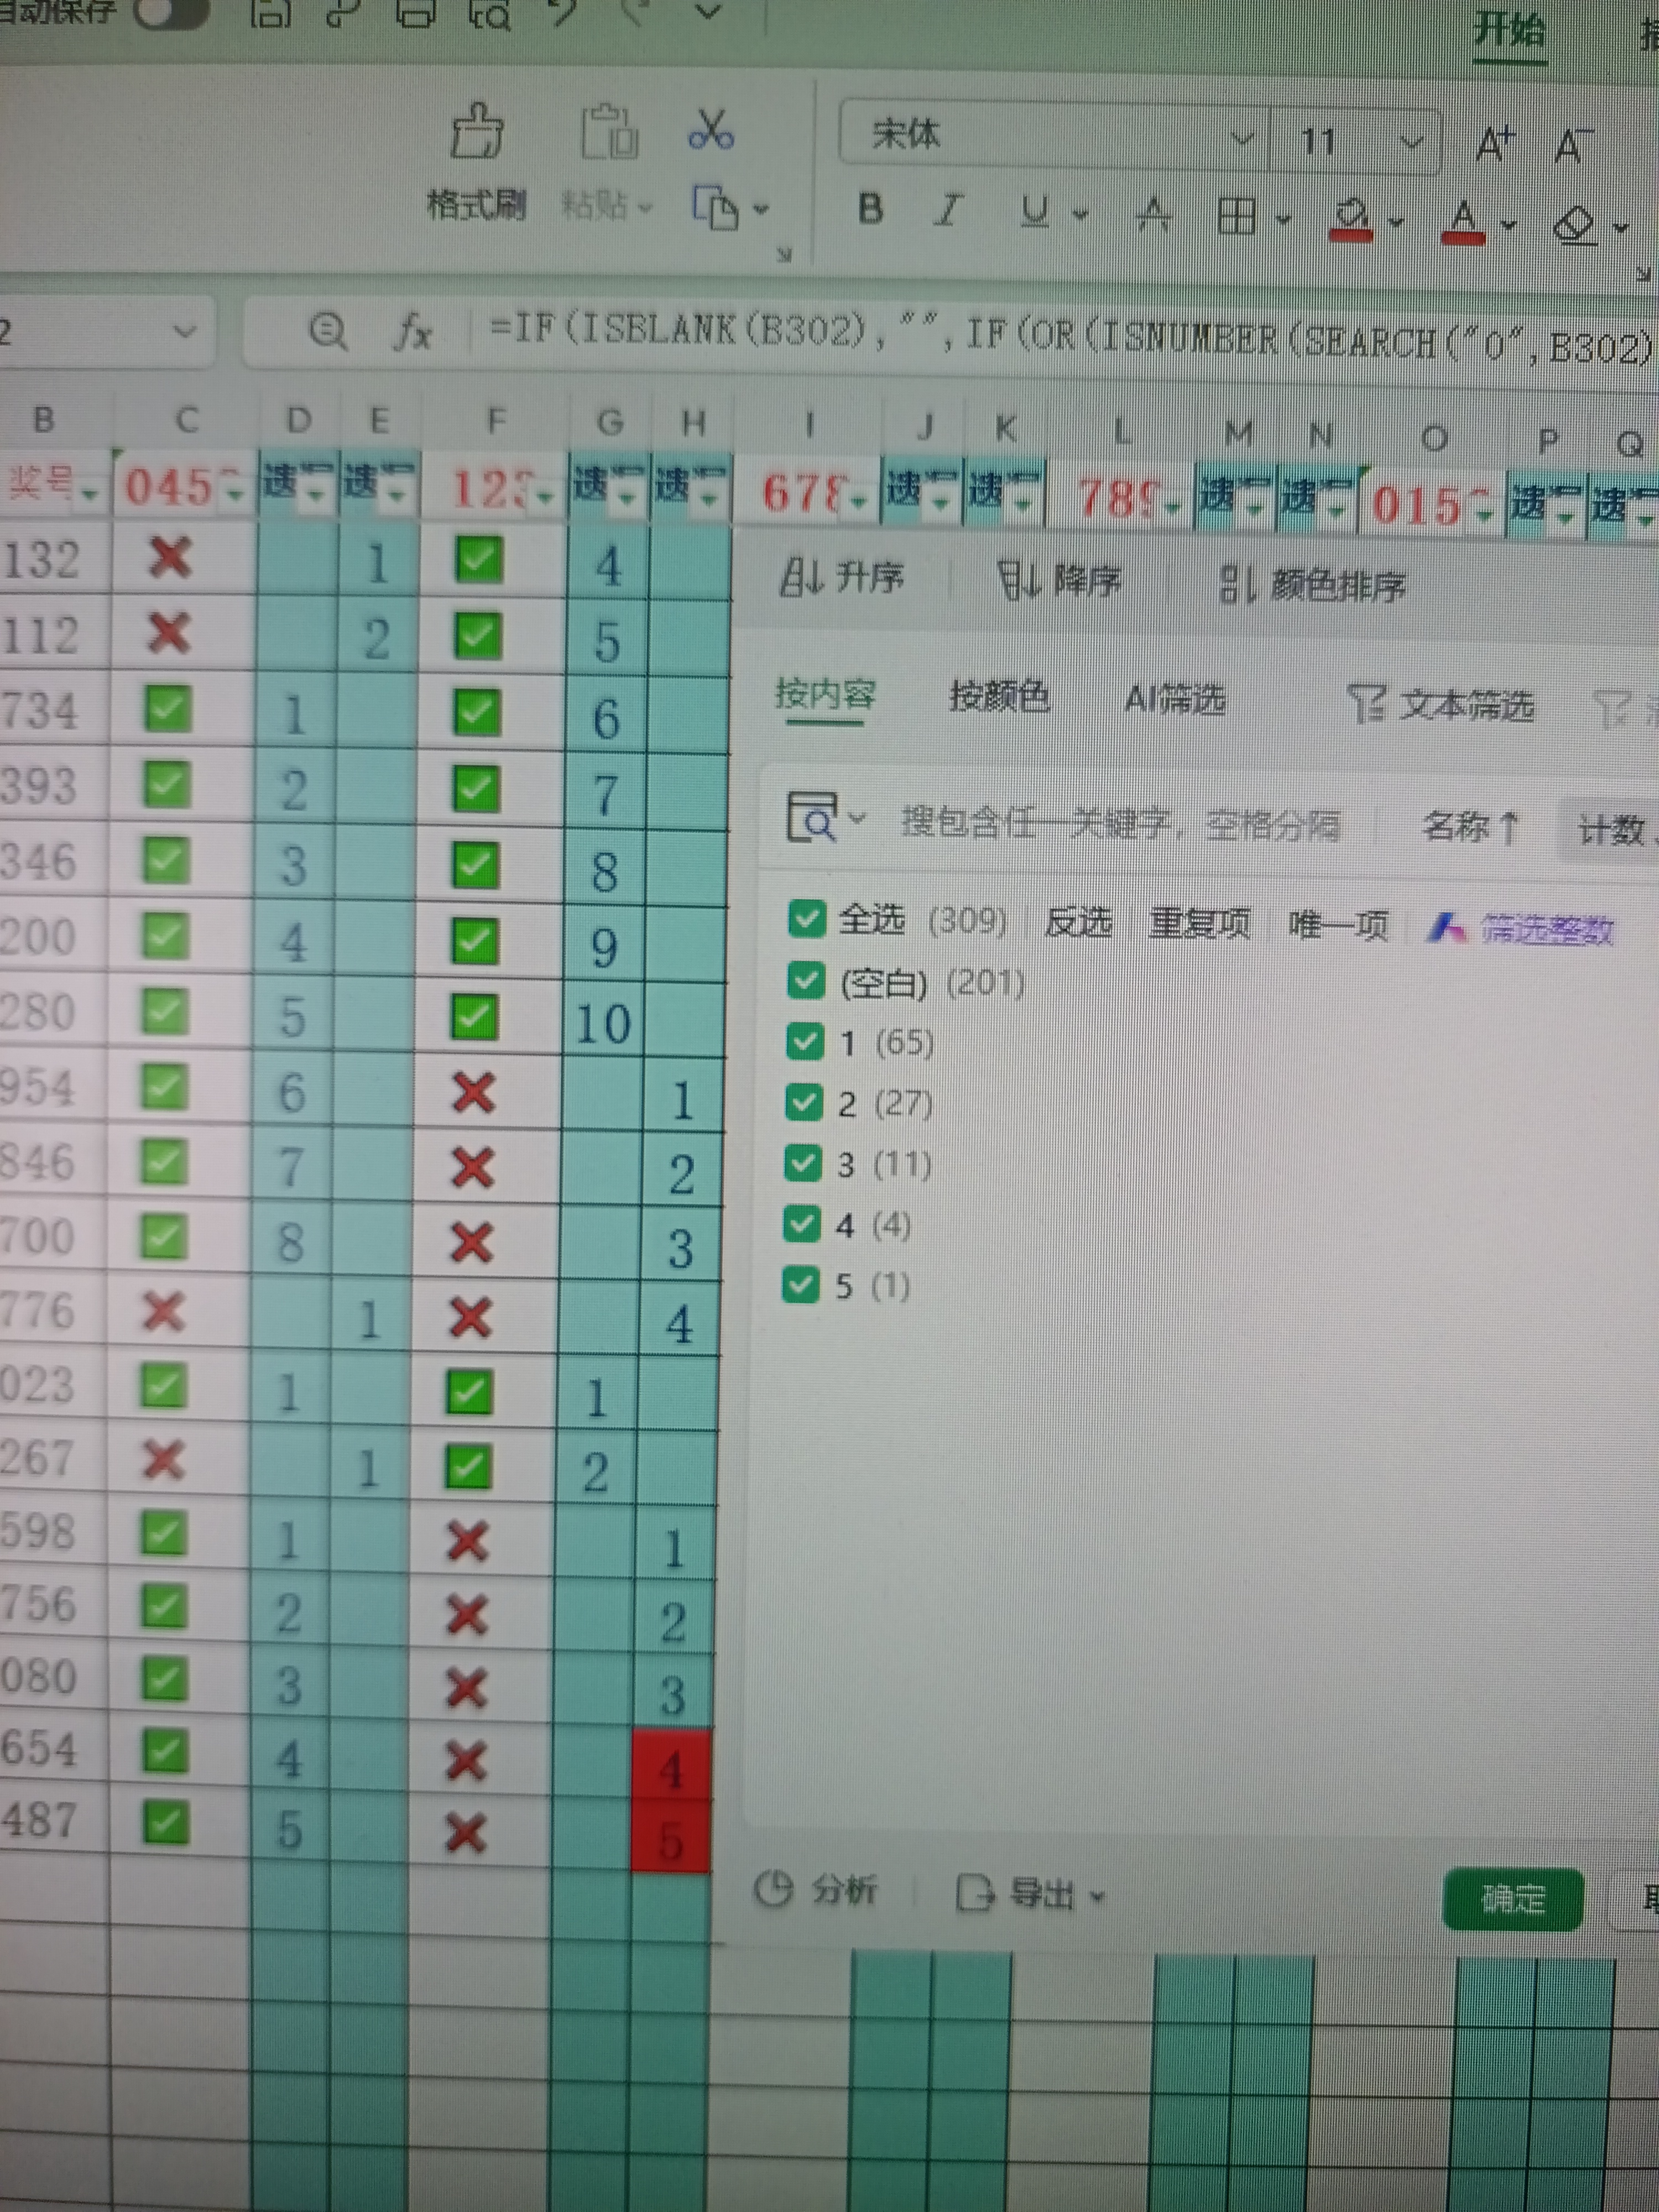Uncheck the value 3 (11) checkbox
The width and height of the screenshot is (1659, 2212).
(x=802, y=1163)
